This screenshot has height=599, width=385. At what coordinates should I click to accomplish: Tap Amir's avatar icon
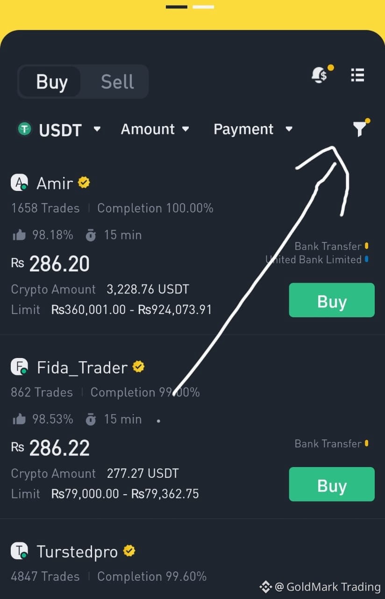tap(20, 183)
